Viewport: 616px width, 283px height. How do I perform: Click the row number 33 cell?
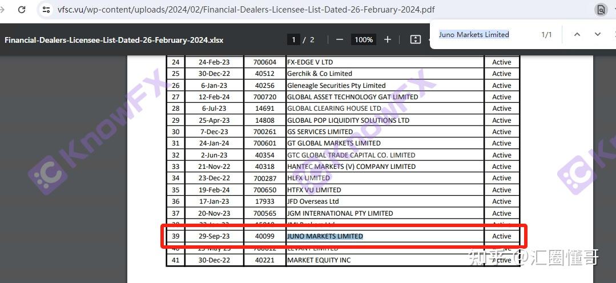tap(176, 167)
